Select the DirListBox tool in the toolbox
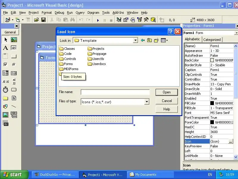Screen dimensions: 238x179 click(x=6, y=98)
